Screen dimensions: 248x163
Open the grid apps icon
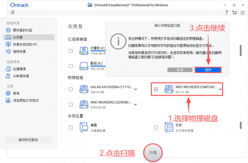(243, 13)
